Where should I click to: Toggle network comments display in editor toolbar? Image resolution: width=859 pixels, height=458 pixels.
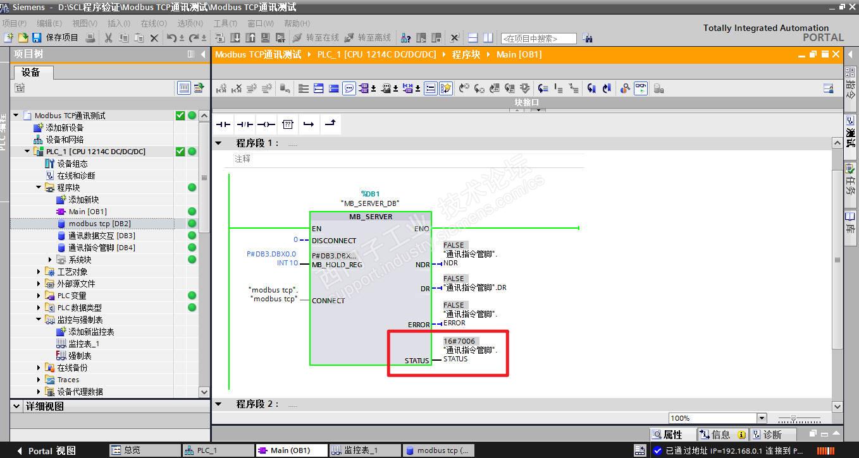tap(349, 88)
